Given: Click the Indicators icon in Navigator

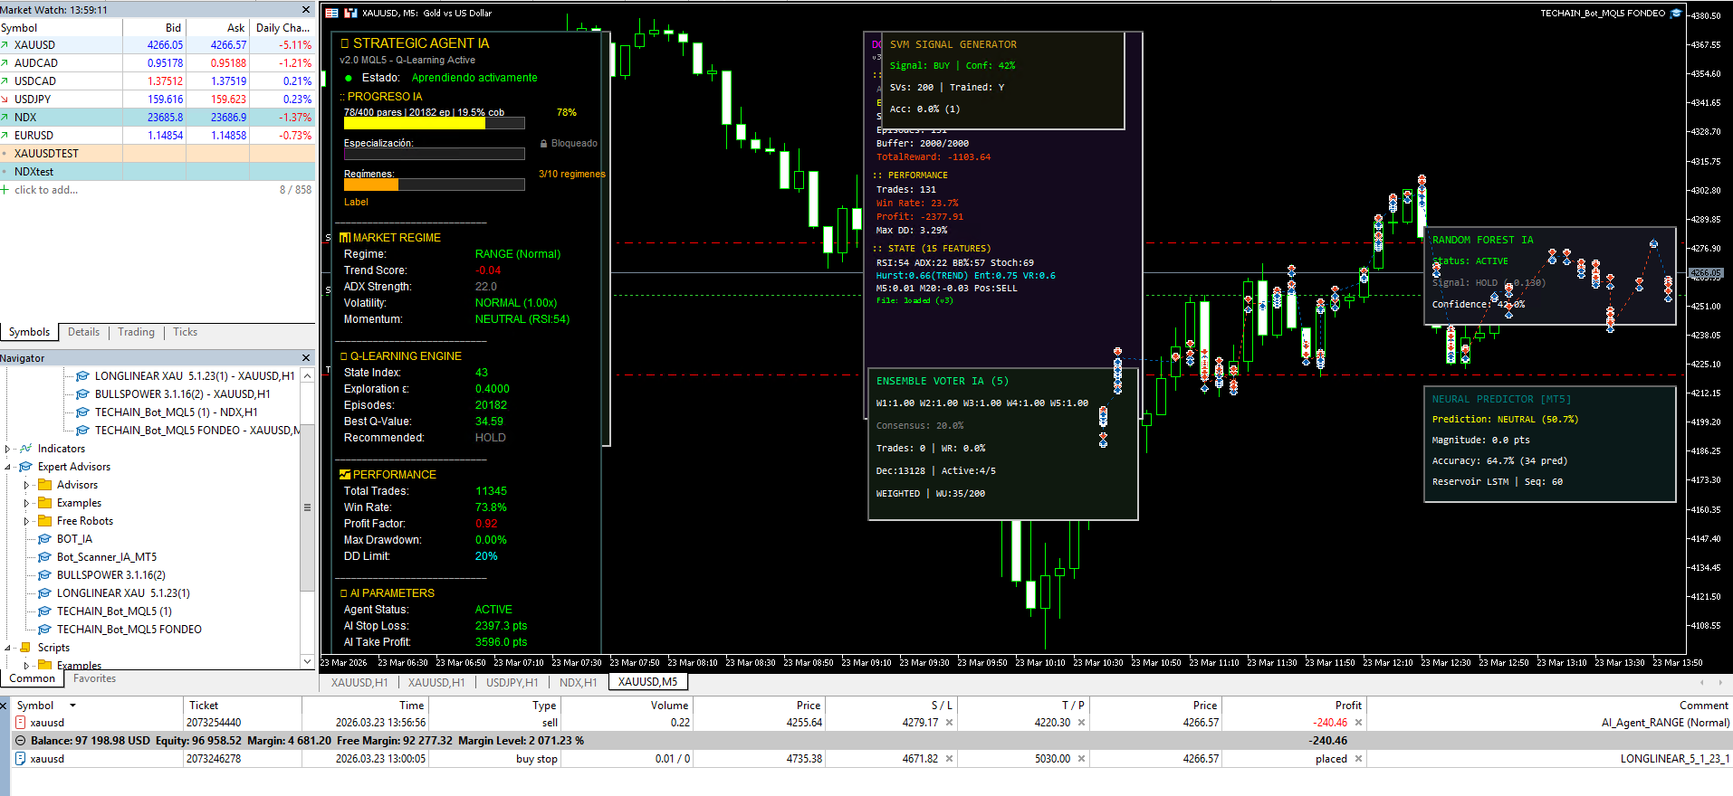Looking at the screenshot, I should pos(25,449).
